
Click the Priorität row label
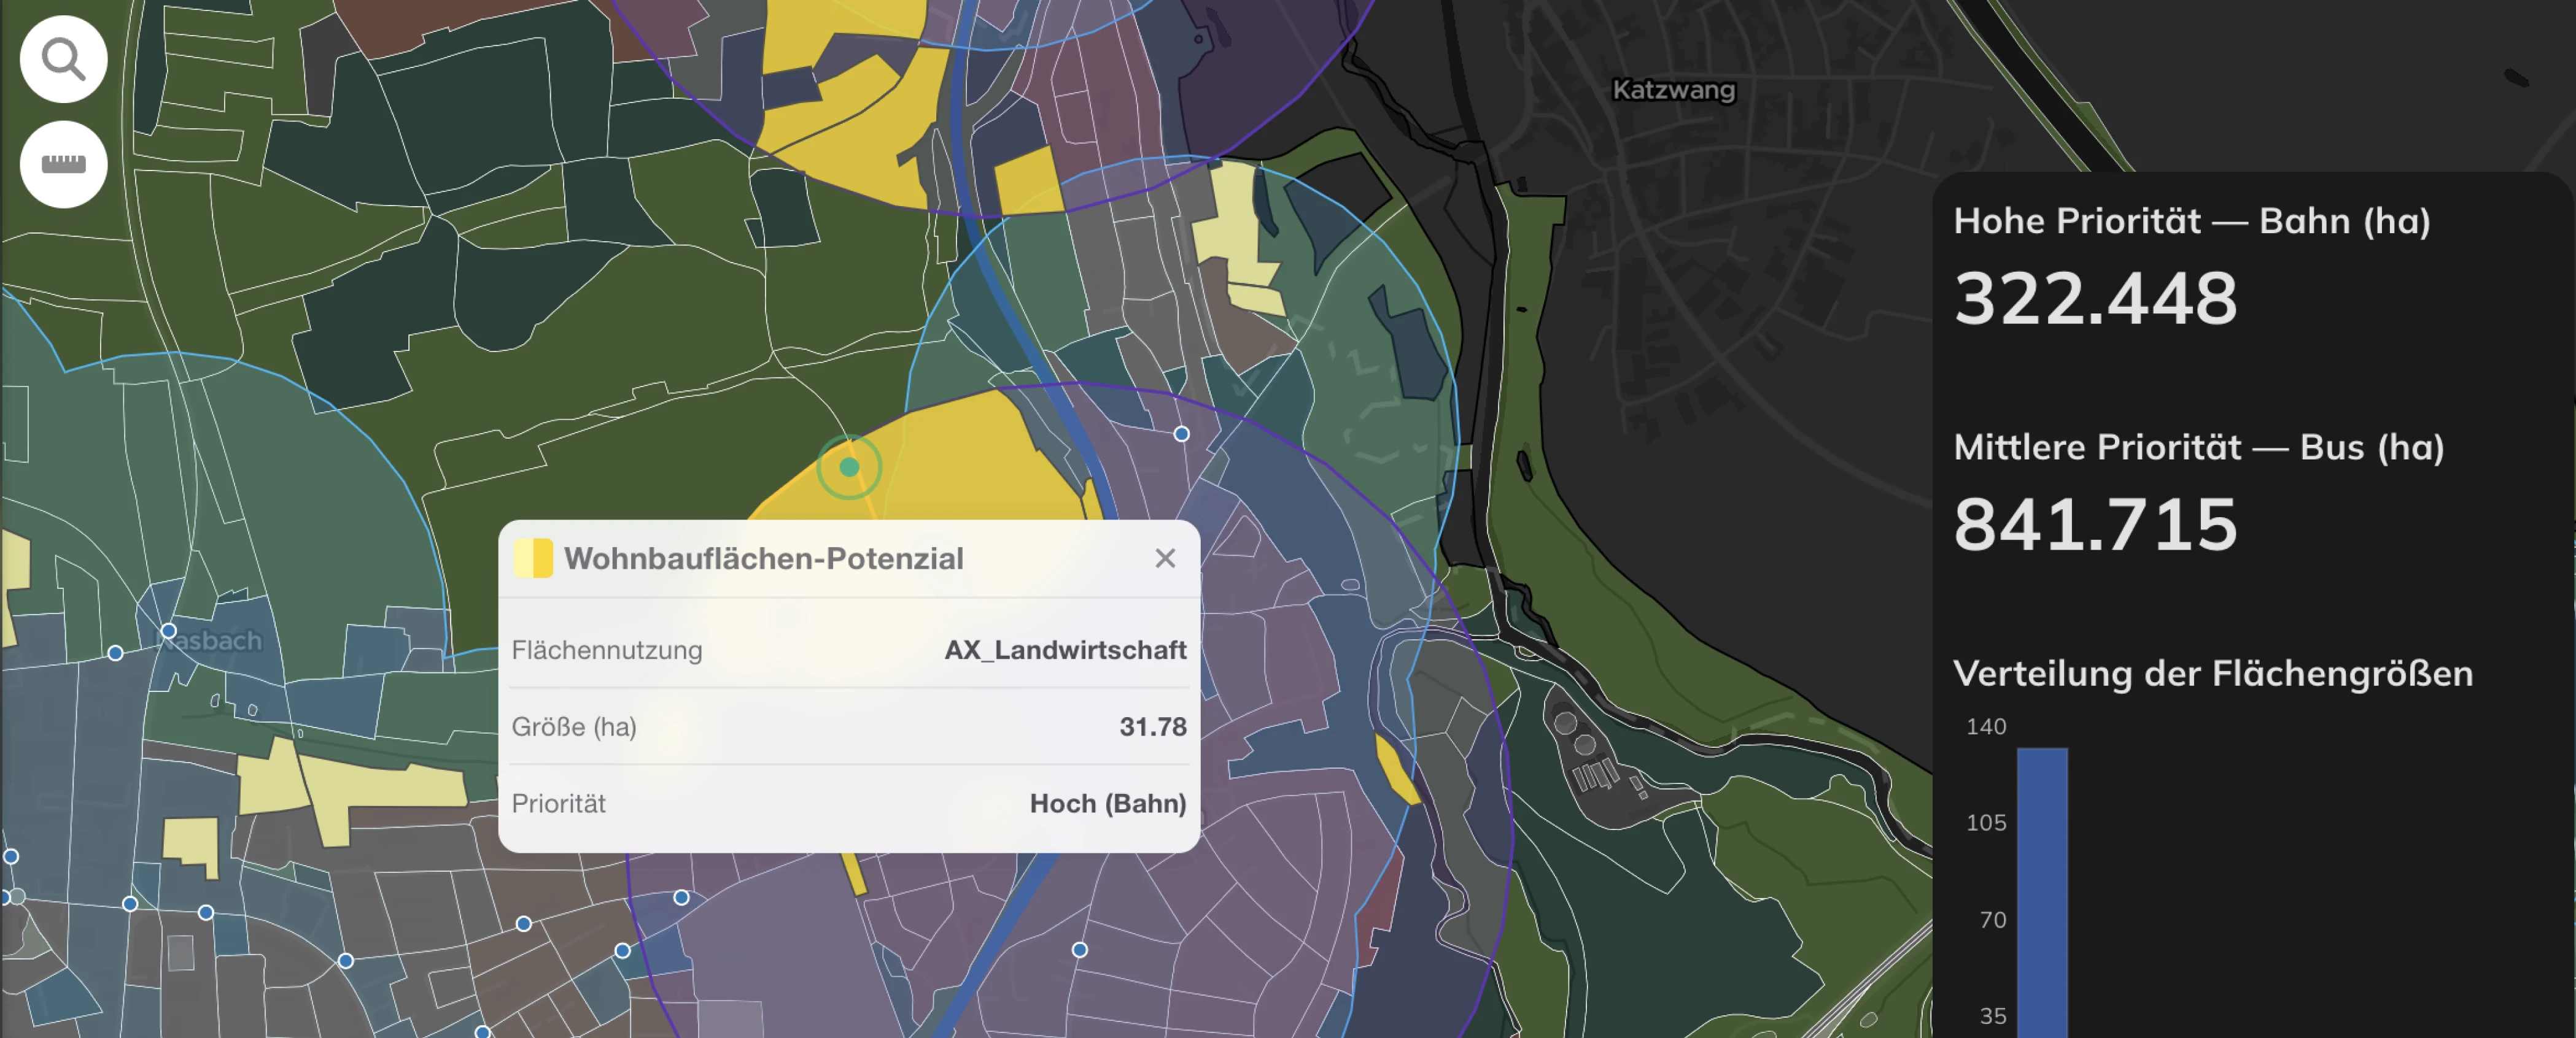tap(559, 803)
